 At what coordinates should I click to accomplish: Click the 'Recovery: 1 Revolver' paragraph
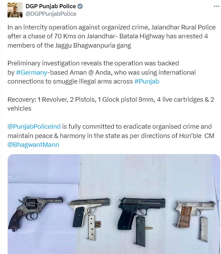pos(111,104)
